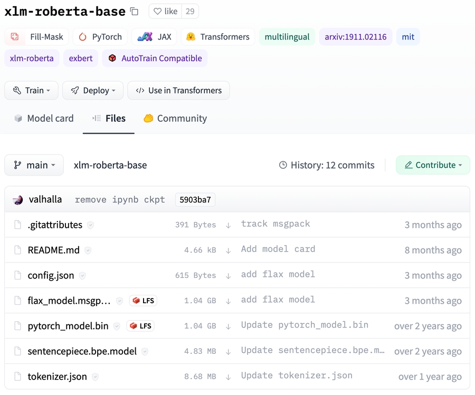Open the Community tab
Image resolution: width=475 pixels, height=395 pixels.
click(175, 119)
